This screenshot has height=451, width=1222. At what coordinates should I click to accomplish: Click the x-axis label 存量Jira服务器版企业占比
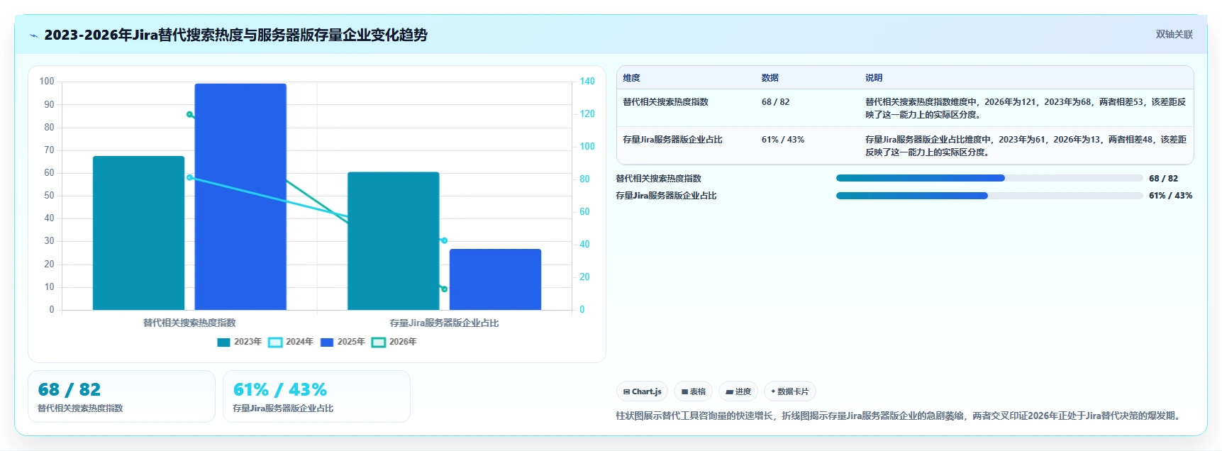pos(444,323)
